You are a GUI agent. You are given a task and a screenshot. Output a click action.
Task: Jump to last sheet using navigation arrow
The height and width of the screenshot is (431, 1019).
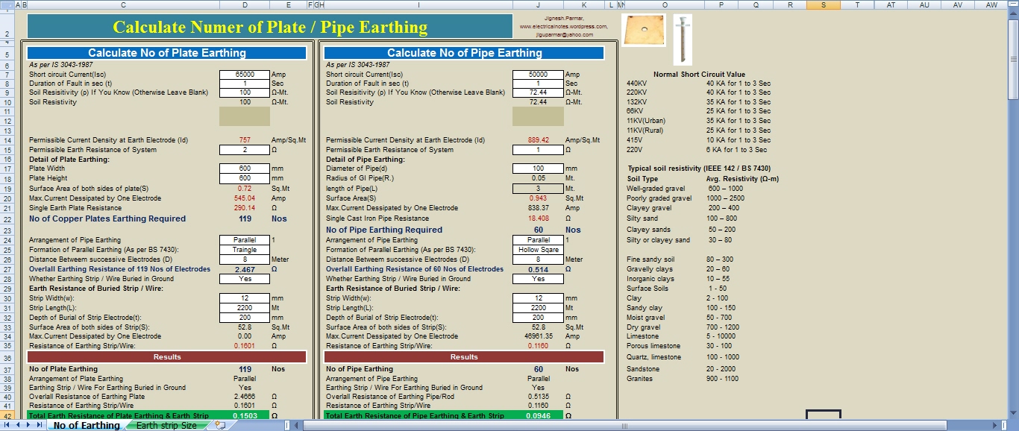(x=39, y=425)
